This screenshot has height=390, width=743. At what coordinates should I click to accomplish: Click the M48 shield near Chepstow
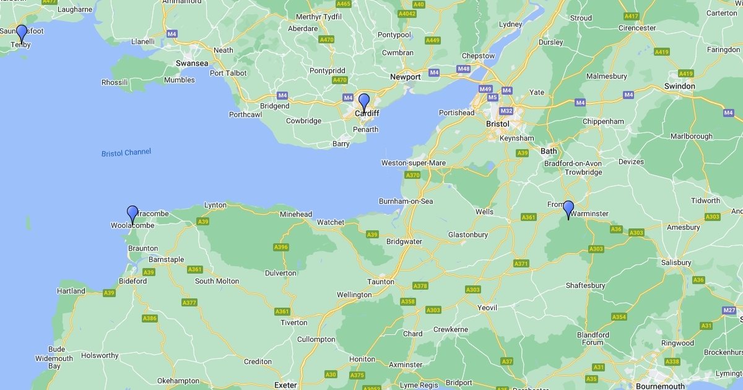pos(464,68)
